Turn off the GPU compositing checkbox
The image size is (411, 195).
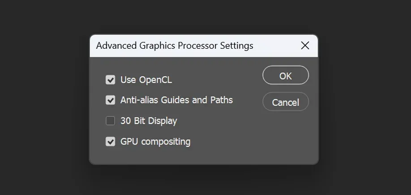[110, 141]
